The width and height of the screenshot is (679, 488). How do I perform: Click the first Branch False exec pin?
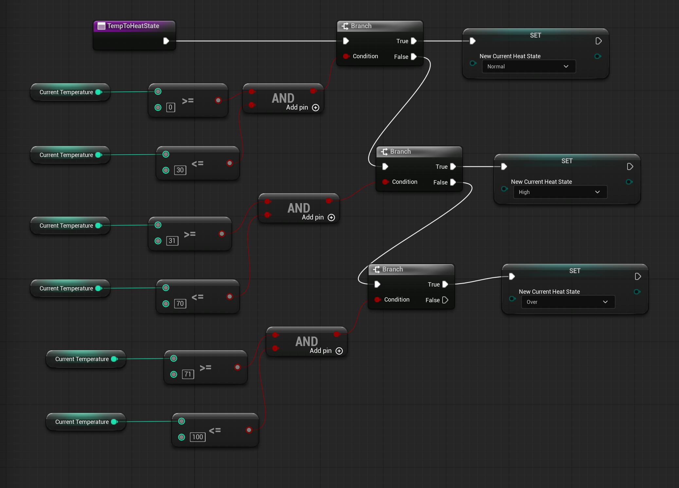click(414, 57)
